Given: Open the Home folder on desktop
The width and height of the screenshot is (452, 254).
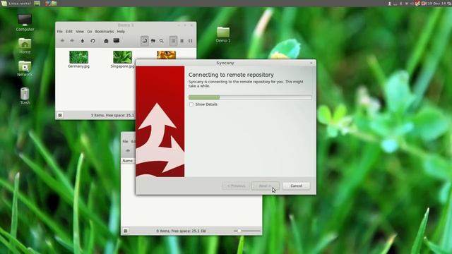Looking at the screenshot, I should point(25,45).
